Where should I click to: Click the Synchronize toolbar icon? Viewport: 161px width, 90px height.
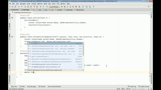pos(15,7)
